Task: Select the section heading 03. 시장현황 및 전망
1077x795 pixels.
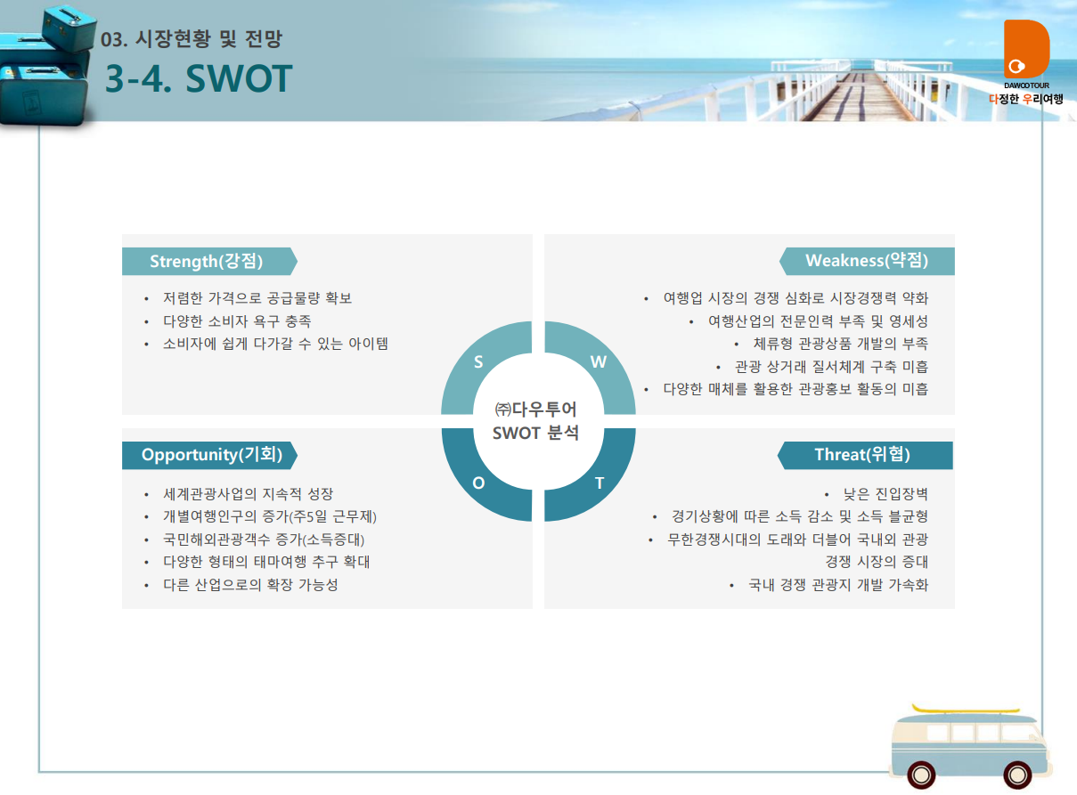Action: click(191, 39)
